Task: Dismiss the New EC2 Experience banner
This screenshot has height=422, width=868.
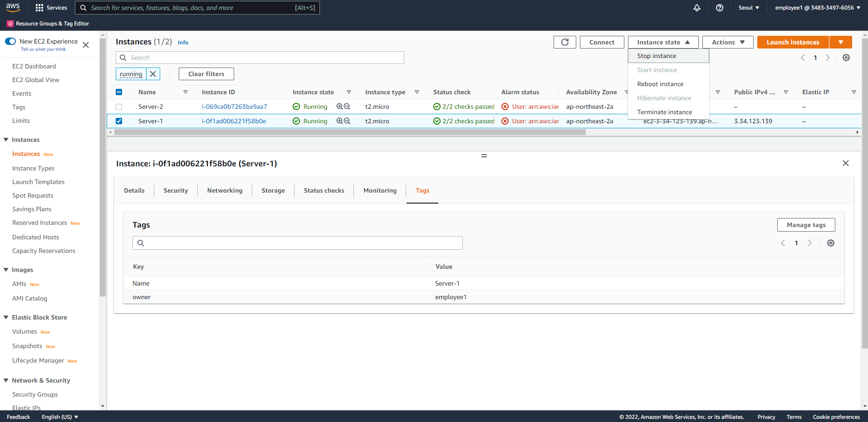Action: (86, 45)
